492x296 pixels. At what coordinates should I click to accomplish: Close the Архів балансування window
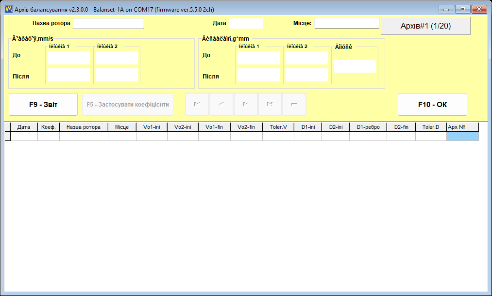point(479,9)
